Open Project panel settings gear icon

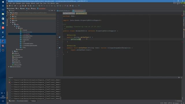click(52, 11)
